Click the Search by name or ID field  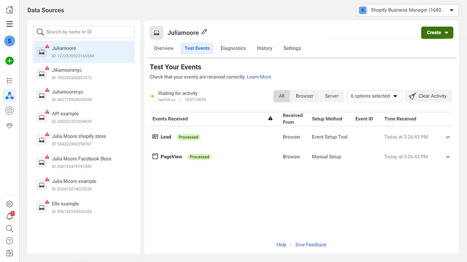[84, 32]
